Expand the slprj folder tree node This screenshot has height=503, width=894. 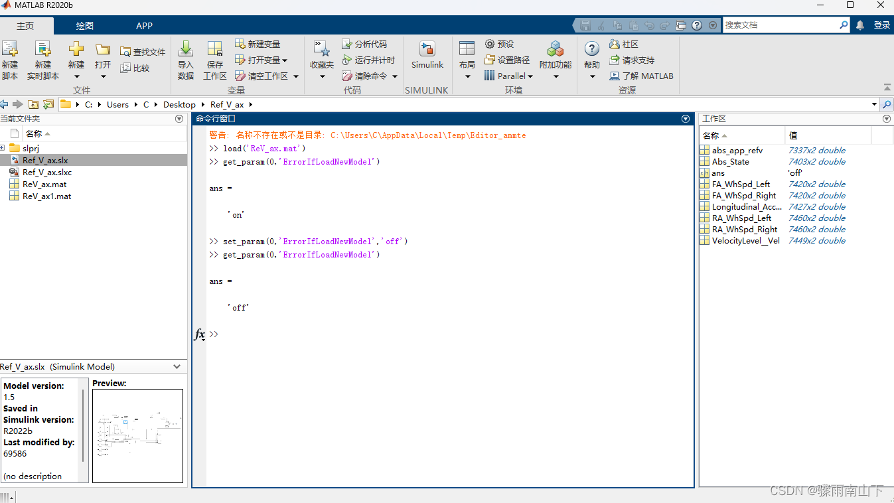[x=3, y=148]
